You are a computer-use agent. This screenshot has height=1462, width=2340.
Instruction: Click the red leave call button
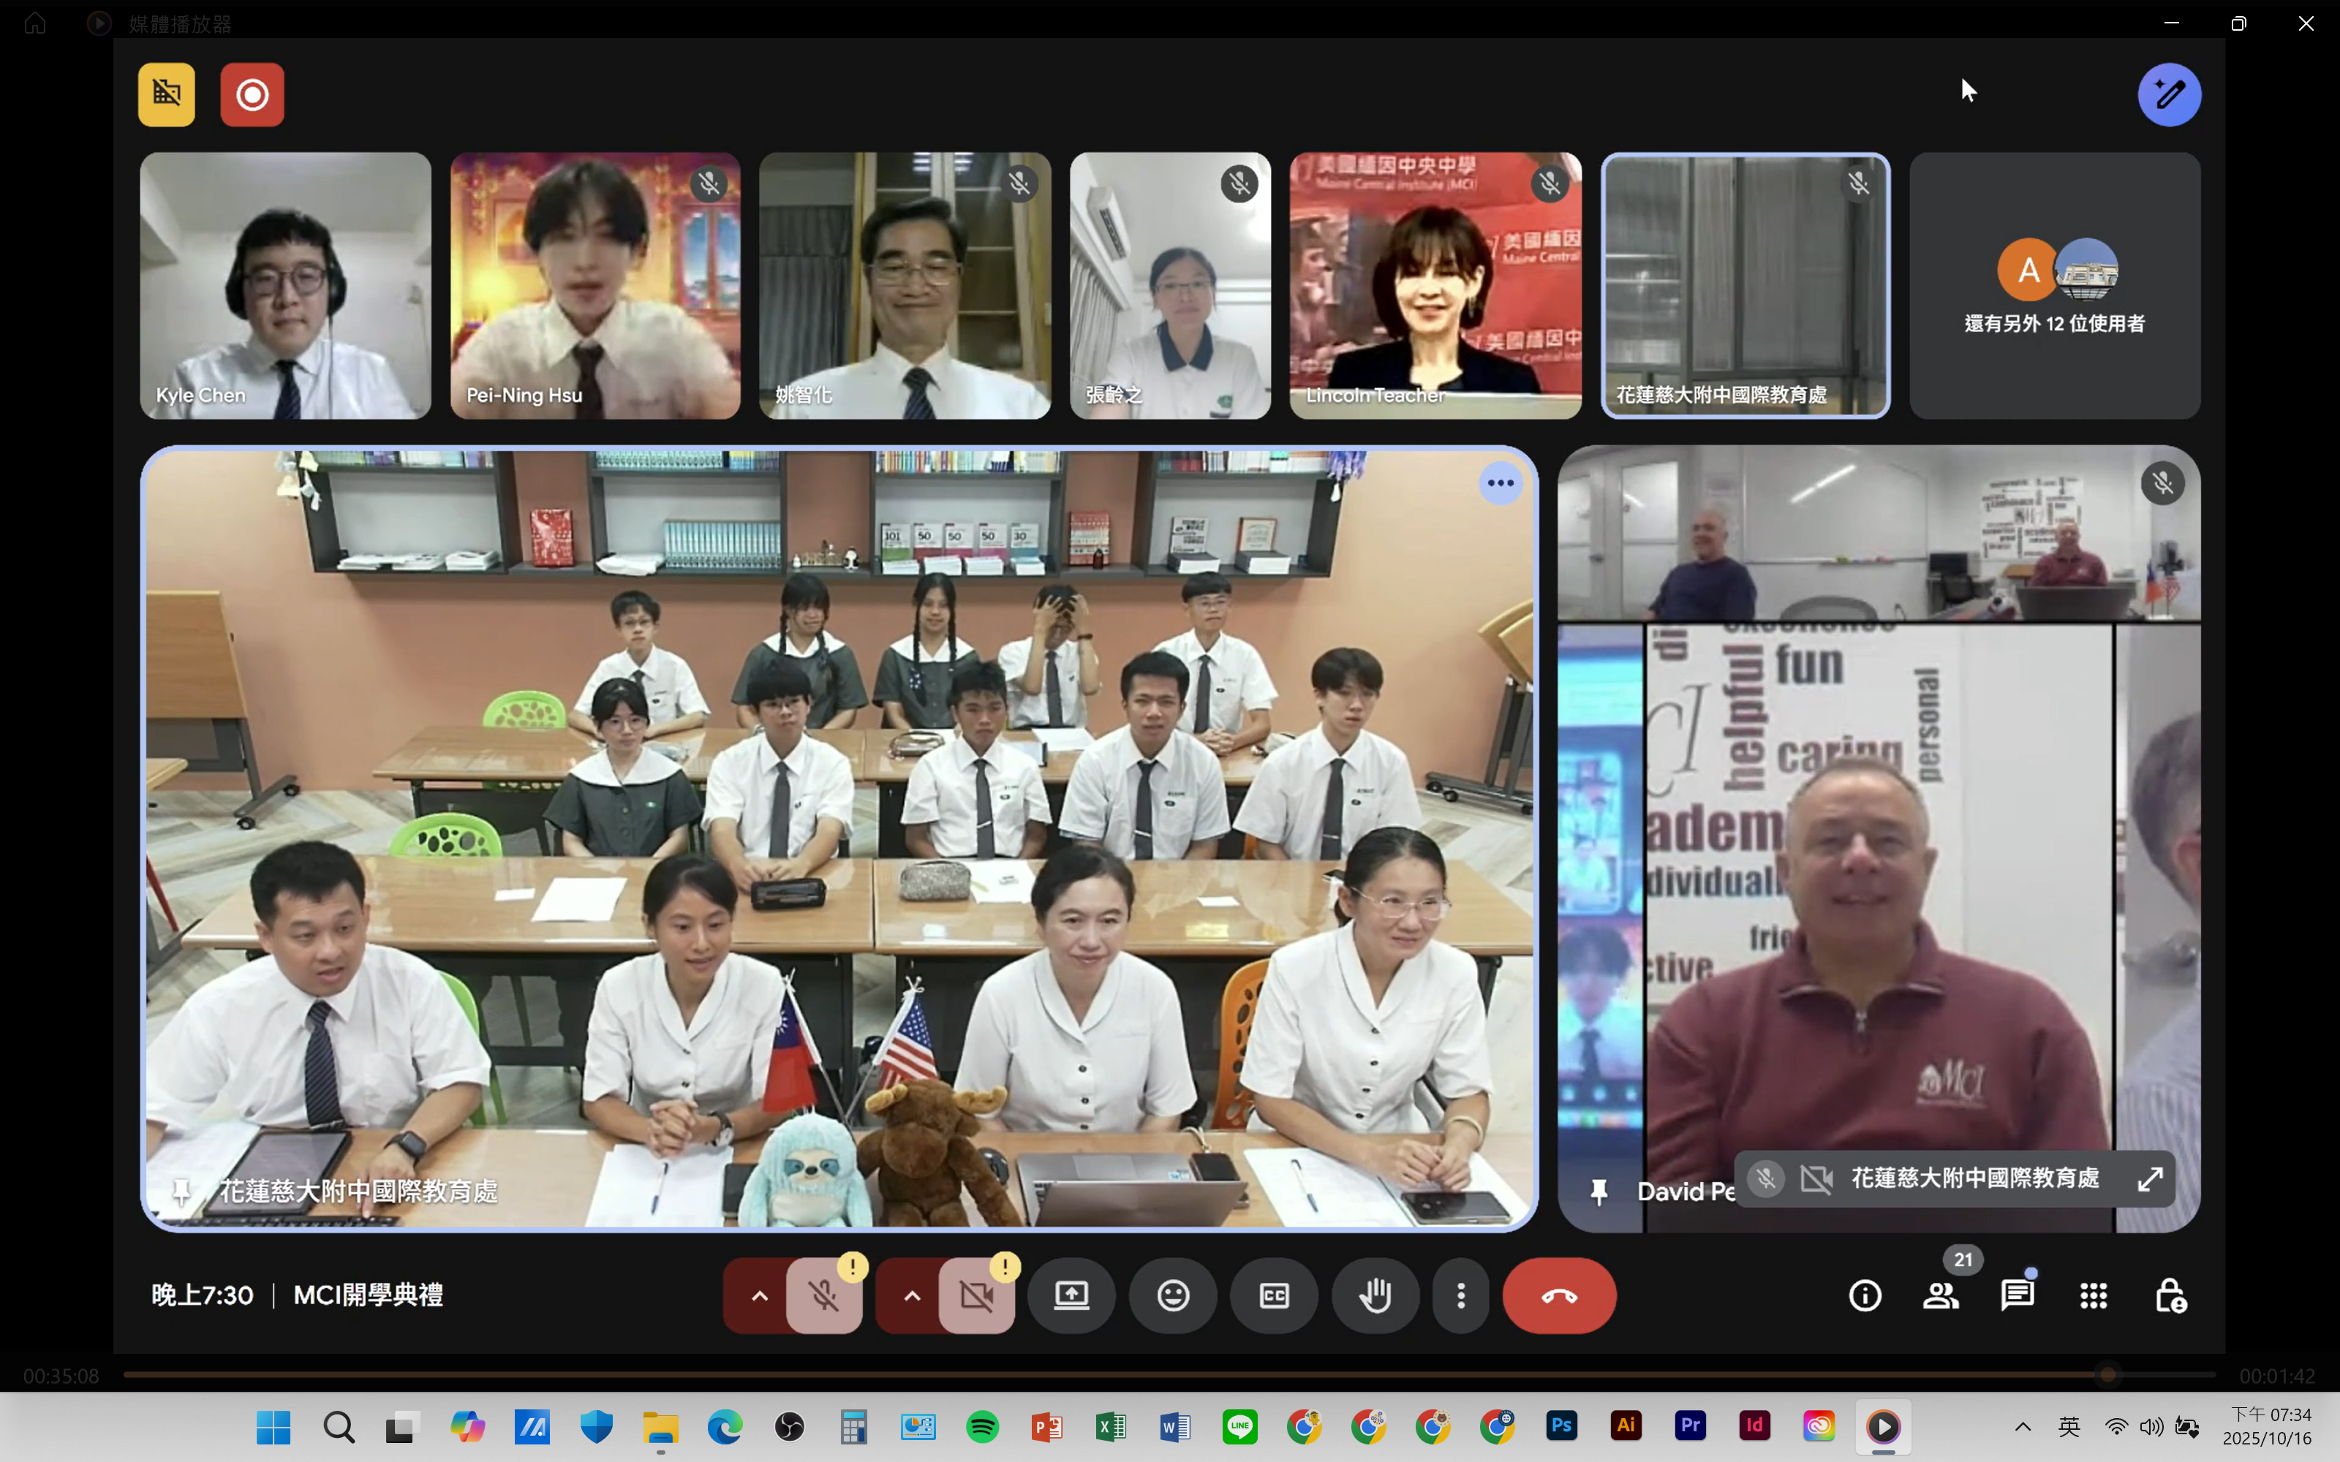click(x=1559, y=1295)
